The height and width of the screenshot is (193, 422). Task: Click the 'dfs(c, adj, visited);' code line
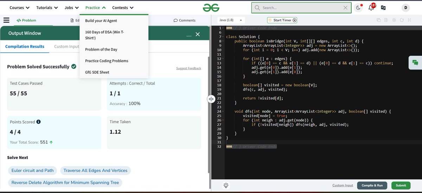click(265, 89)
